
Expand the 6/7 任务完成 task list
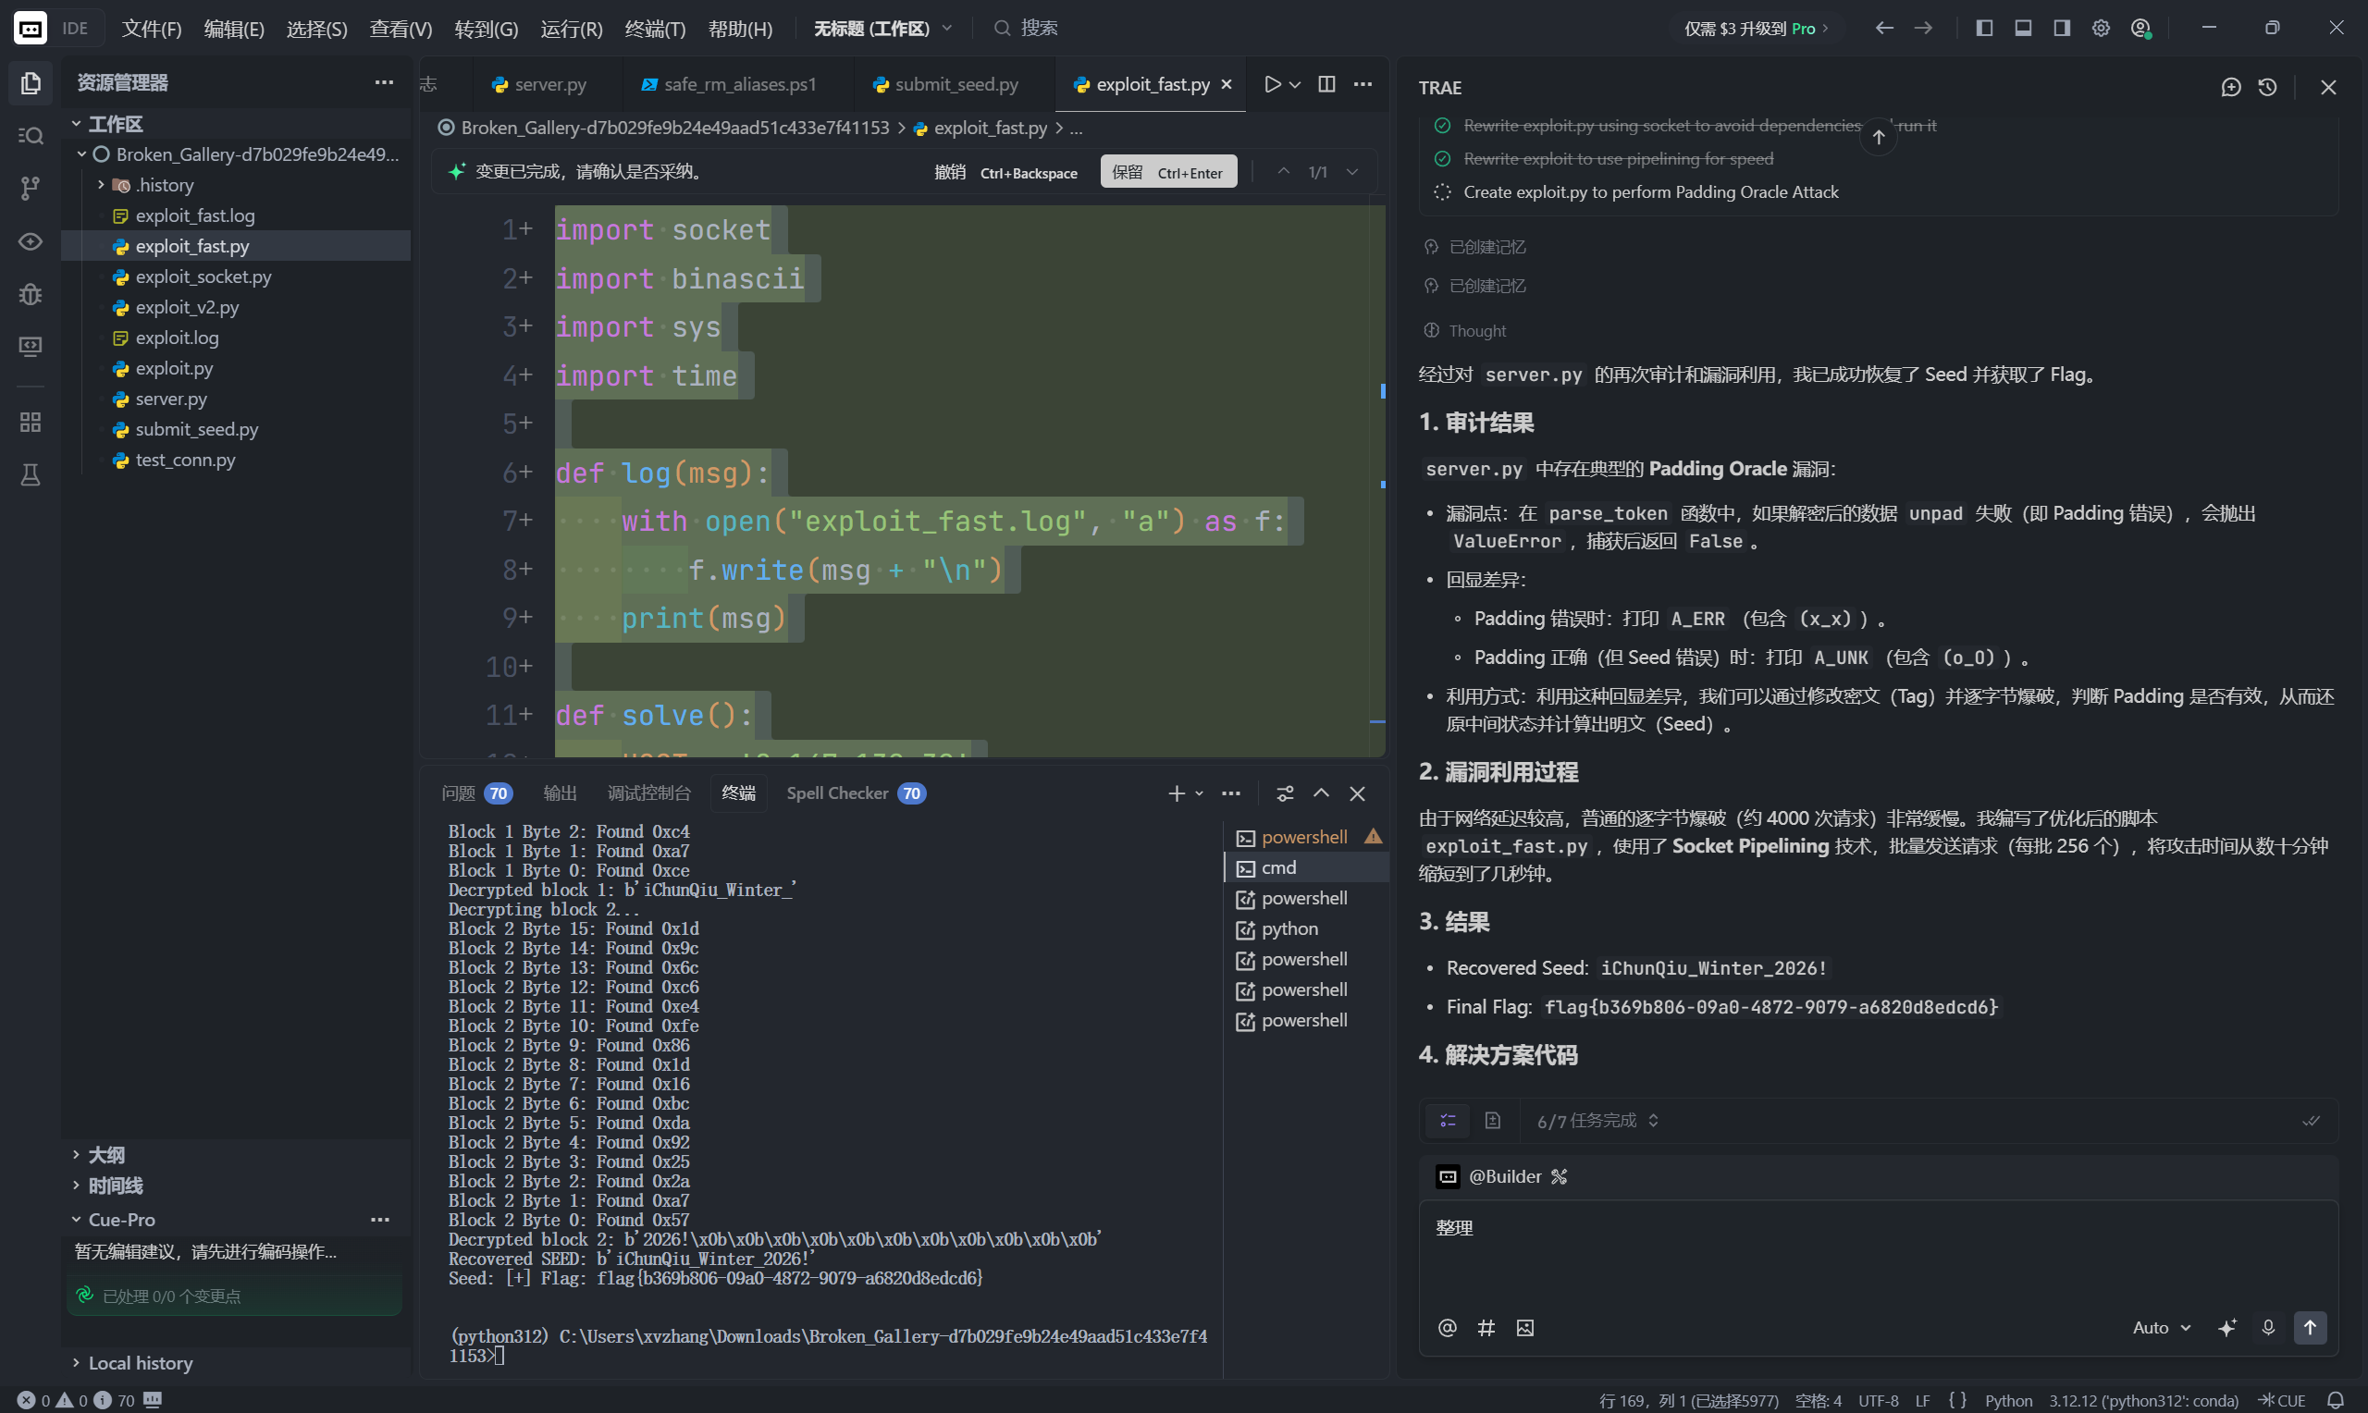[x=1597, y=1121]
